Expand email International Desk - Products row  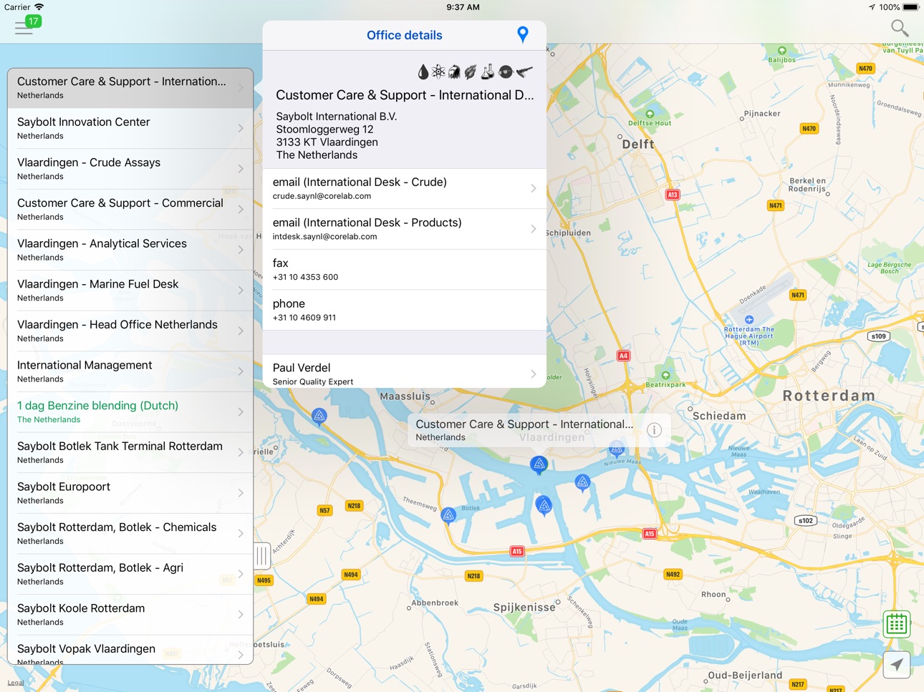(405, 229)
